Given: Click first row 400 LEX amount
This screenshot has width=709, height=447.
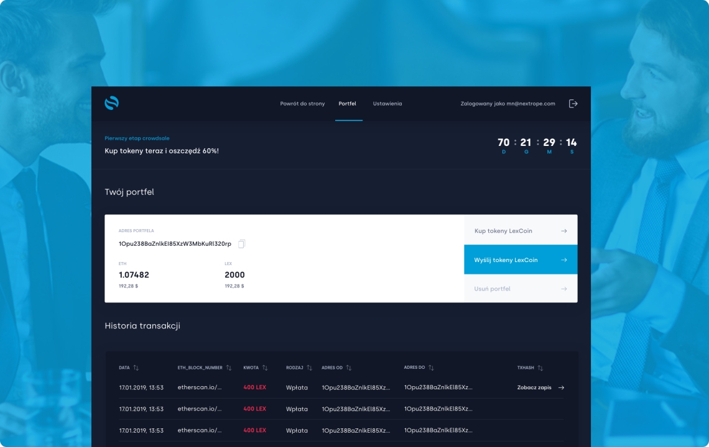Looking at the screenshot, I should [254, 387].
